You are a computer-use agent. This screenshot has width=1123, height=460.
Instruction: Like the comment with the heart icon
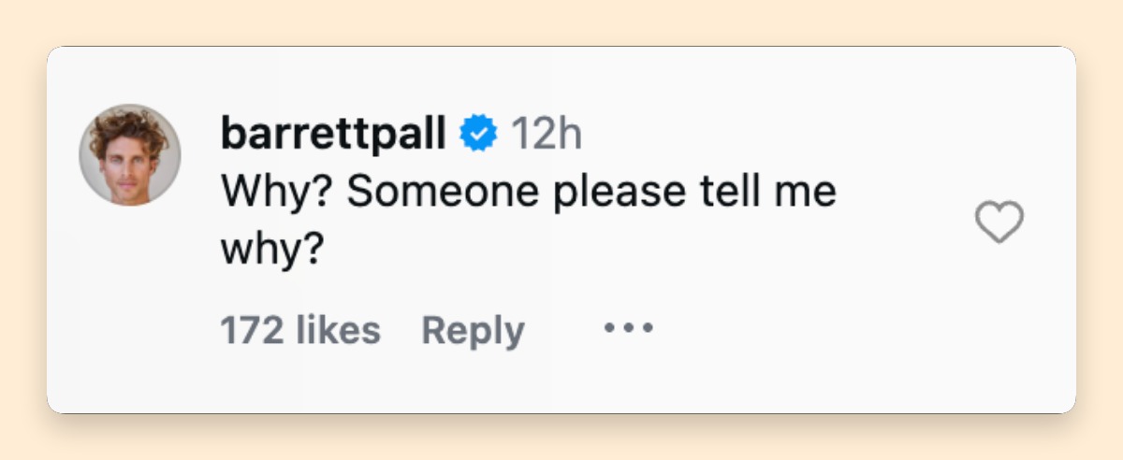click(x=999, y=223)
